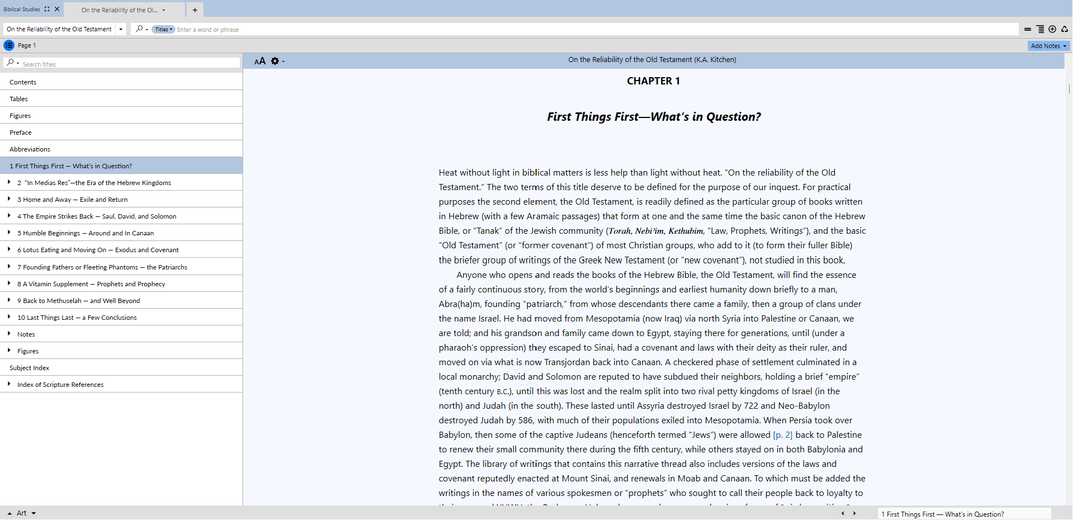
Task: Open the Add Notes dropdown
Action: [1048, 46]
